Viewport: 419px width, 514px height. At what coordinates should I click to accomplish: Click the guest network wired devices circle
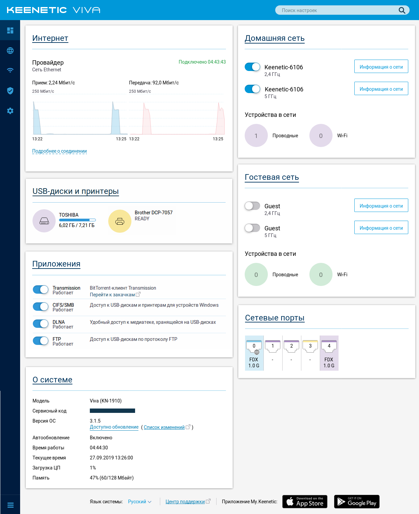(256, 275)
